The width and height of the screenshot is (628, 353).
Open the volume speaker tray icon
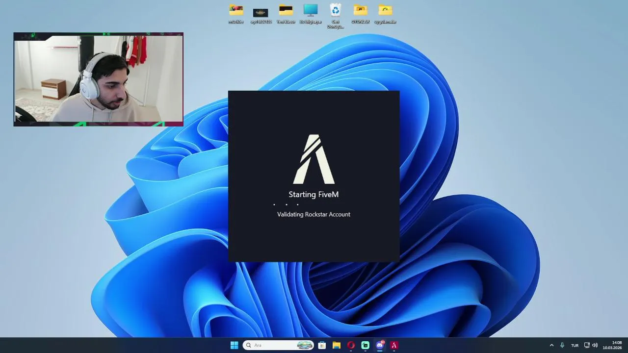coord(595,345)
